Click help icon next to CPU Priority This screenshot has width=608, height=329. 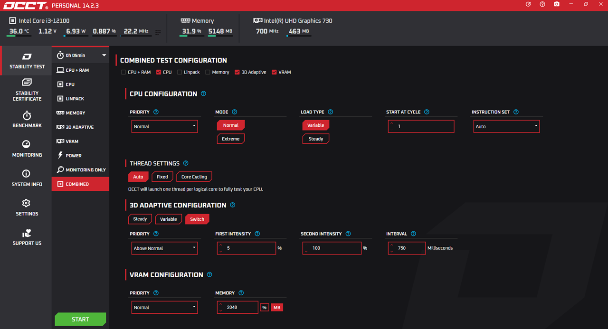tap(156, 112)
